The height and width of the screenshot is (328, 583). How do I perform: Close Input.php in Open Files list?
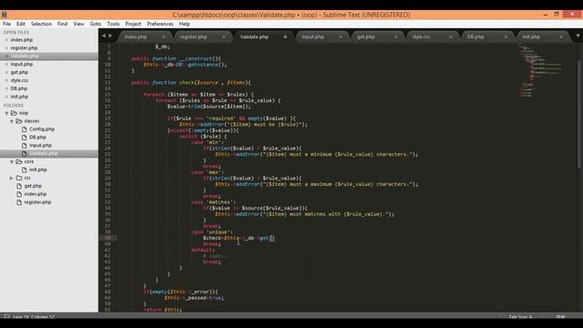coord(6,65)
